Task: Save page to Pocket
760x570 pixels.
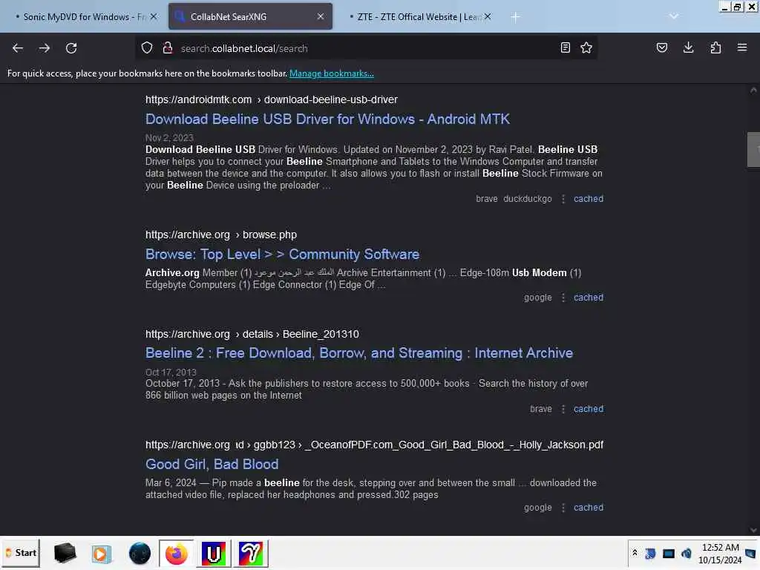Action: point(661,47)
